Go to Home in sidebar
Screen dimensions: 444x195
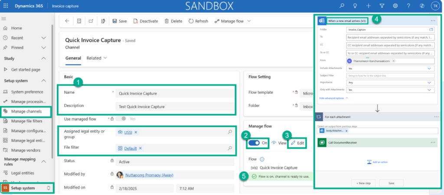[16, 28]
